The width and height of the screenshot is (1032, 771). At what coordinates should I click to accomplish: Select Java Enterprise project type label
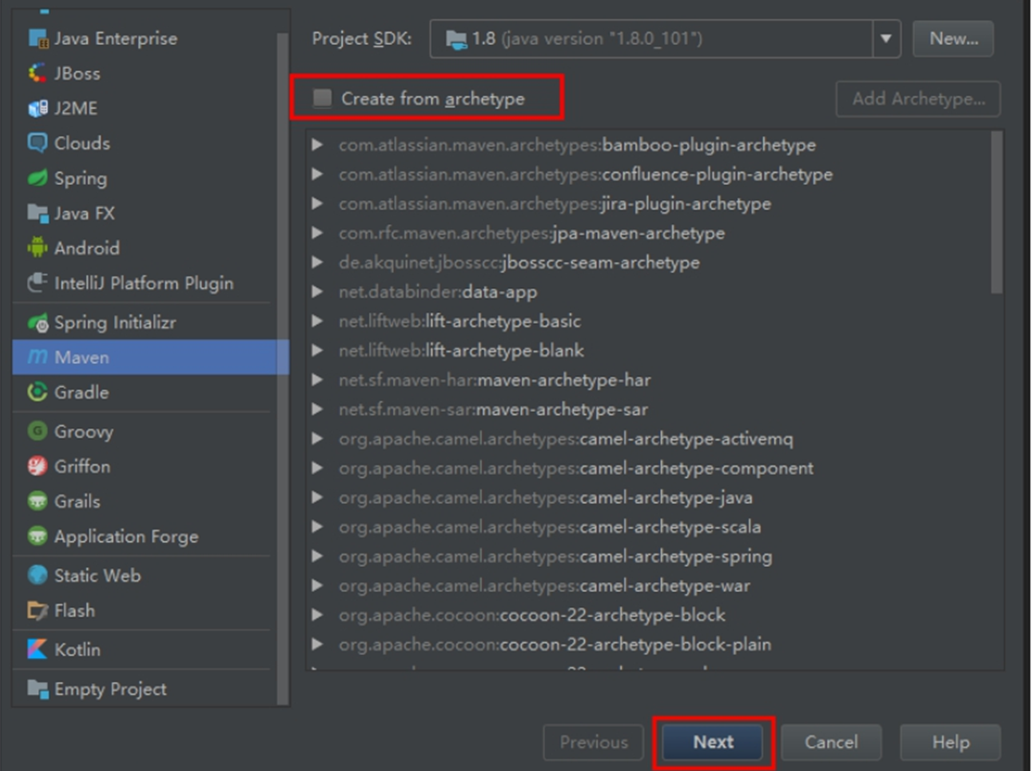coord(116,38)
